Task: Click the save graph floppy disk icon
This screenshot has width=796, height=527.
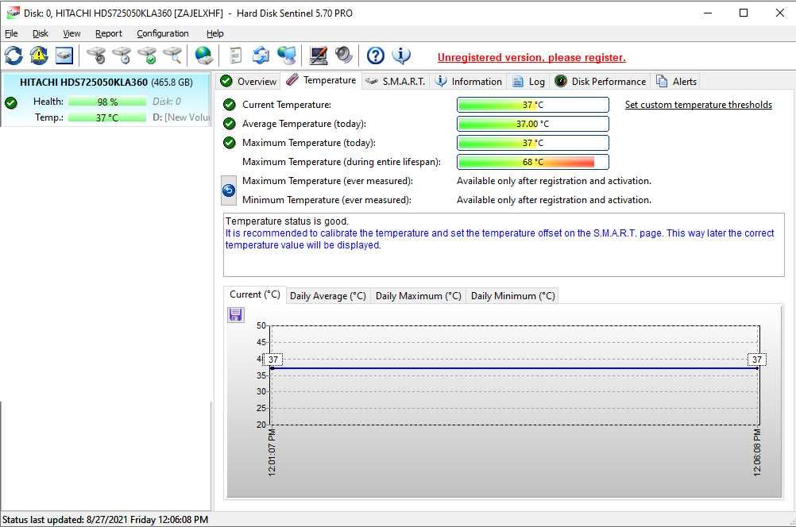Action: tap(236, 315)
